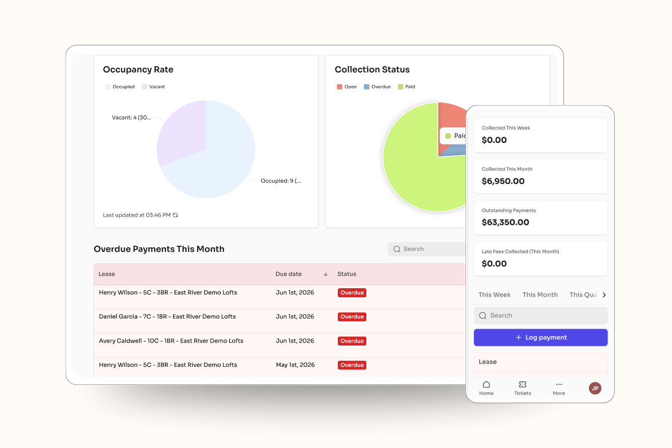
Task: Open Tickets from the mobile bottom bar
Action: 523,388
